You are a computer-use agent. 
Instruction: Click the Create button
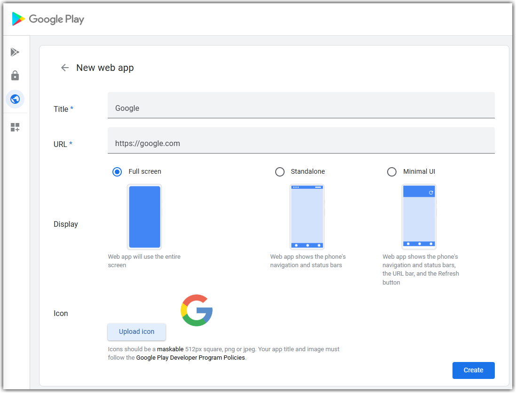point(473,370)
